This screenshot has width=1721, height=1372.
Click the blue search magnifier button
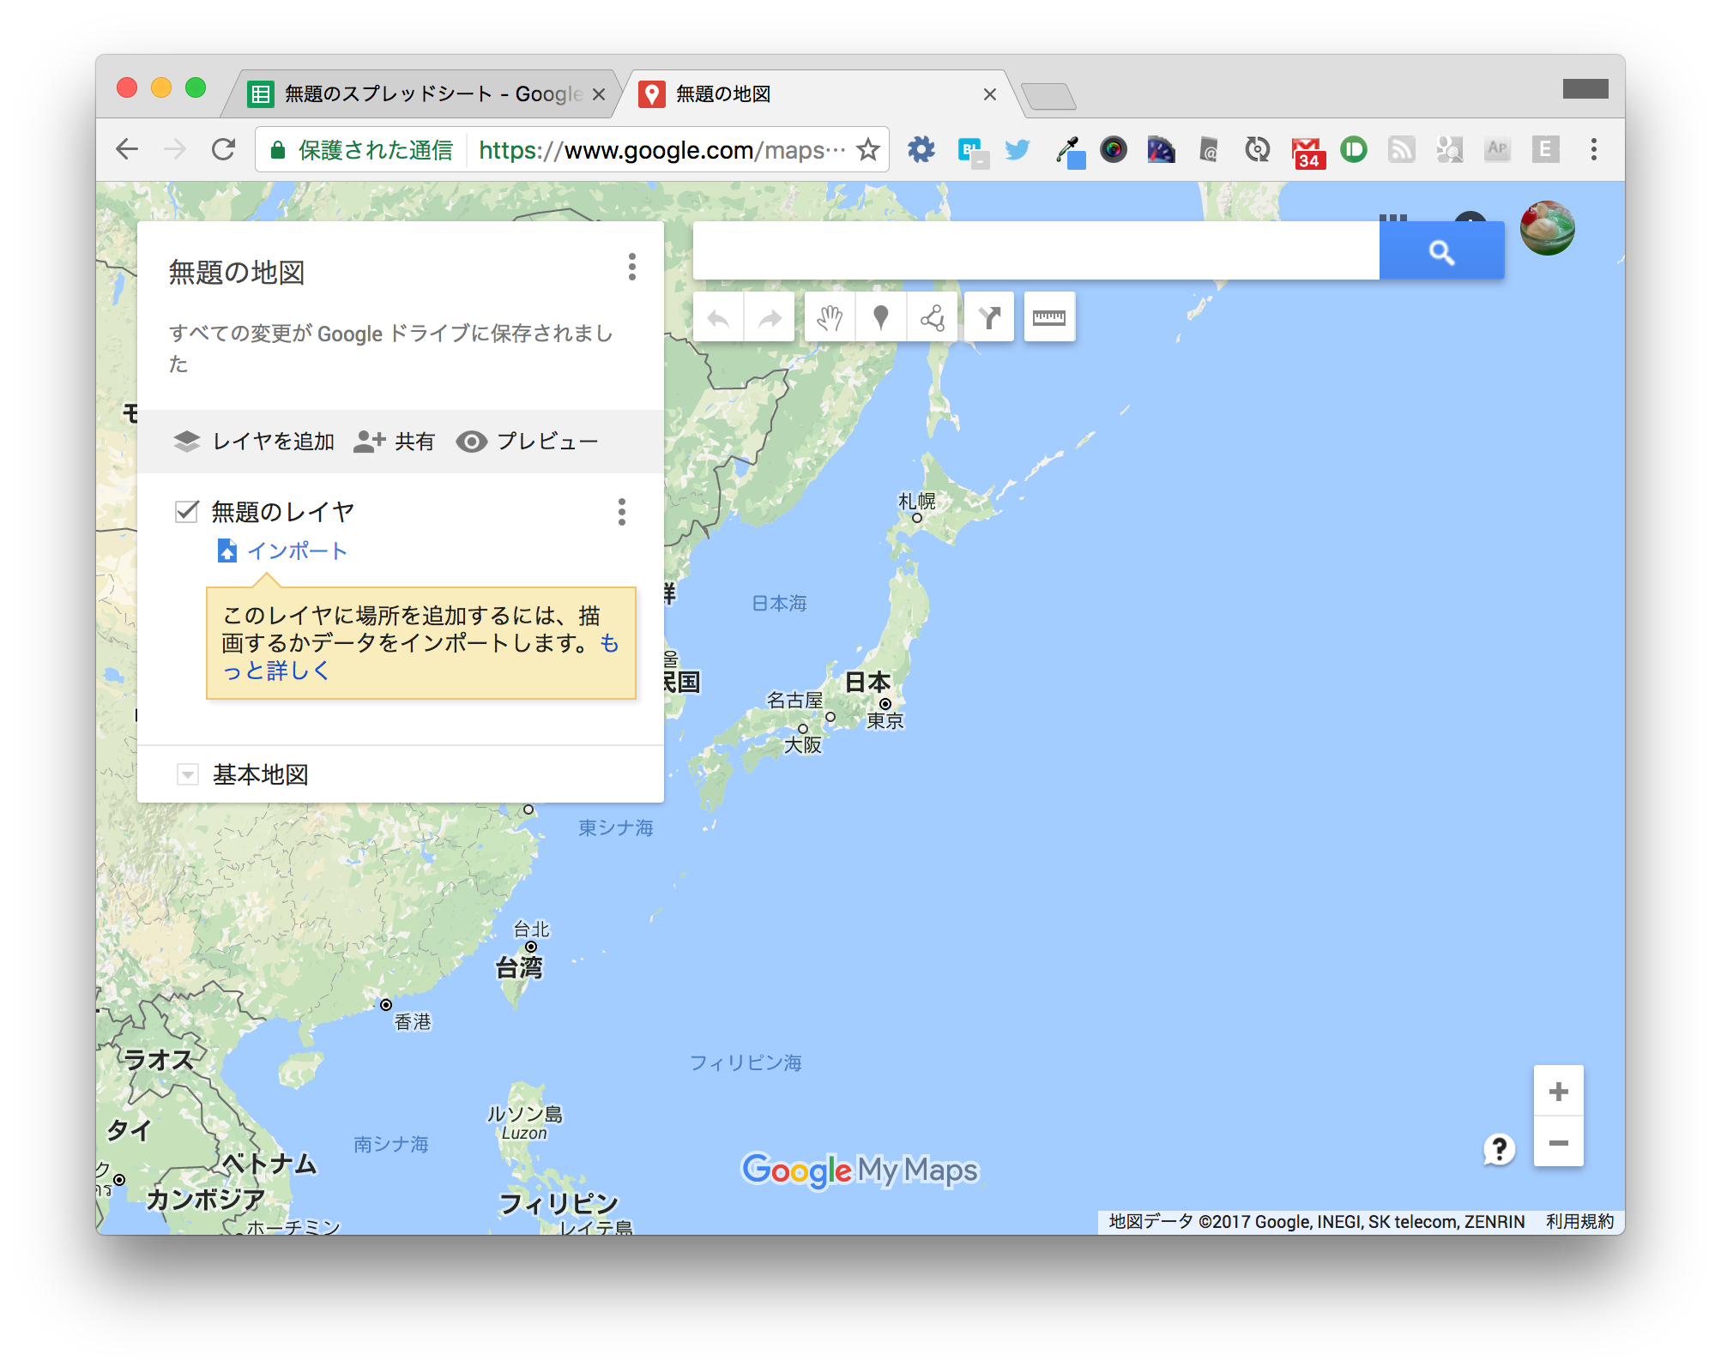(1441, 251)
